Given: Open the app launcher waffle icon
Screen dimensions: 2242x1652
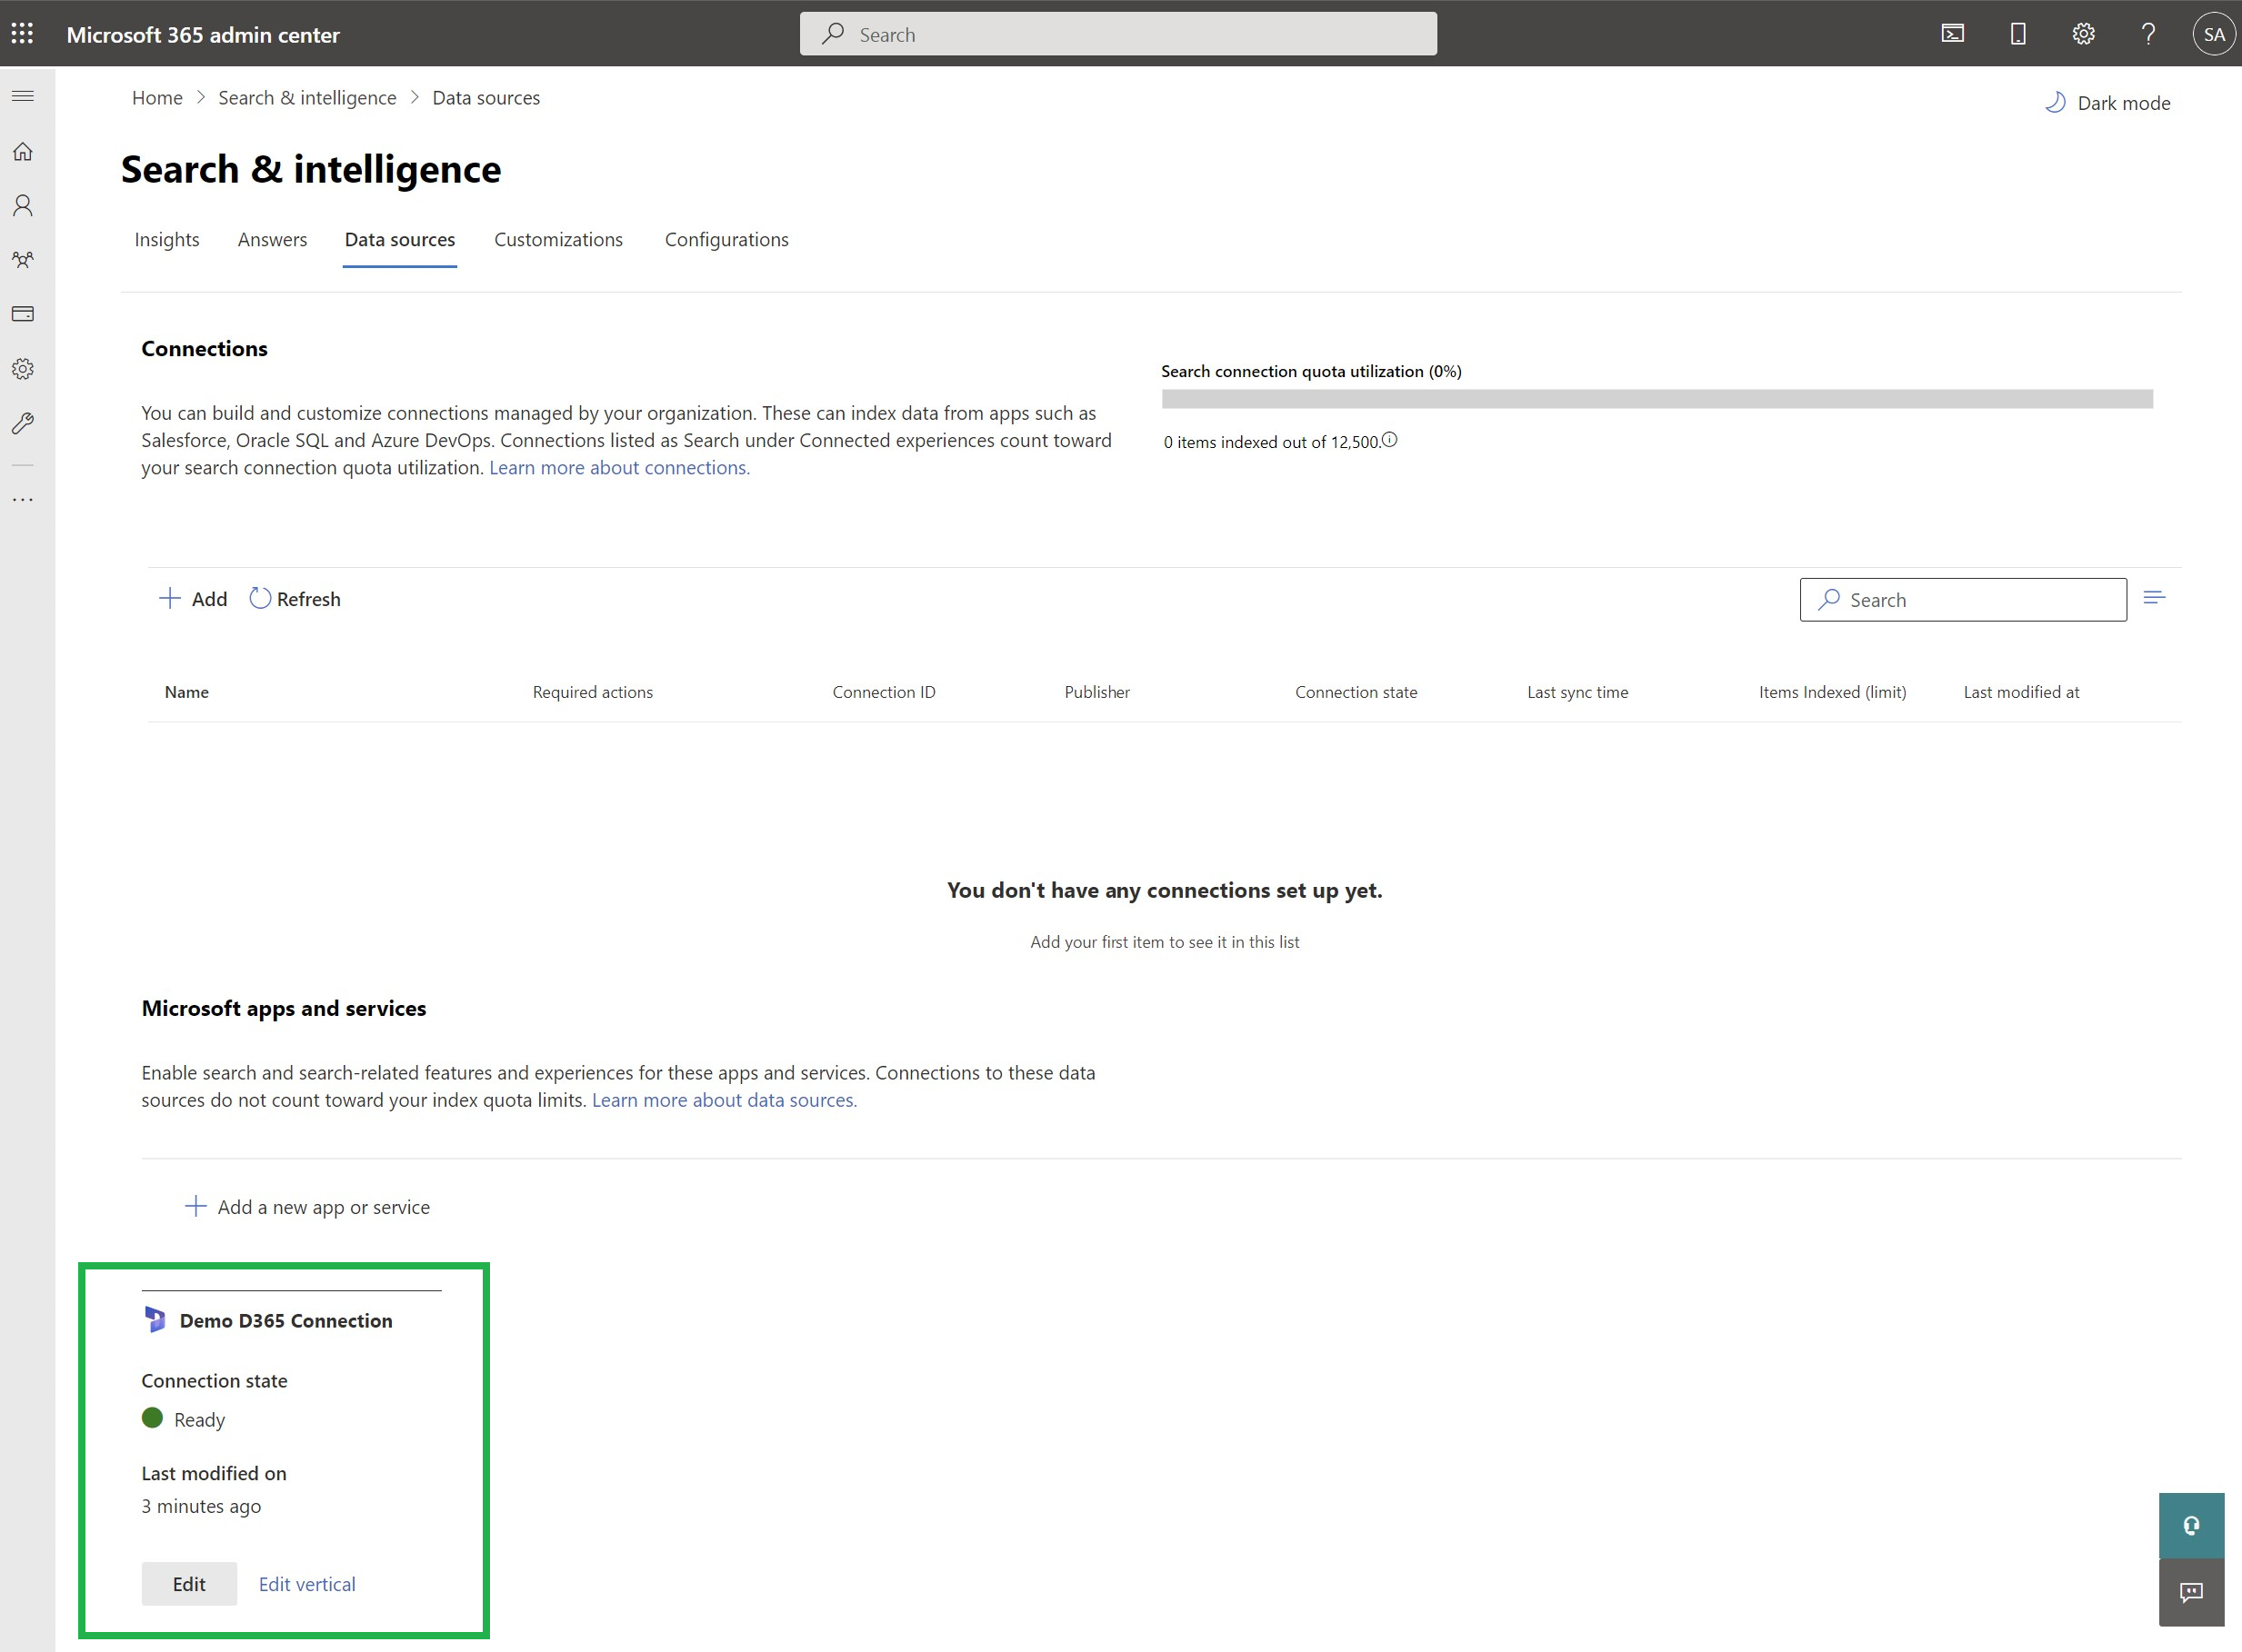Looking at the screenshot, I should tap(22, 34).
